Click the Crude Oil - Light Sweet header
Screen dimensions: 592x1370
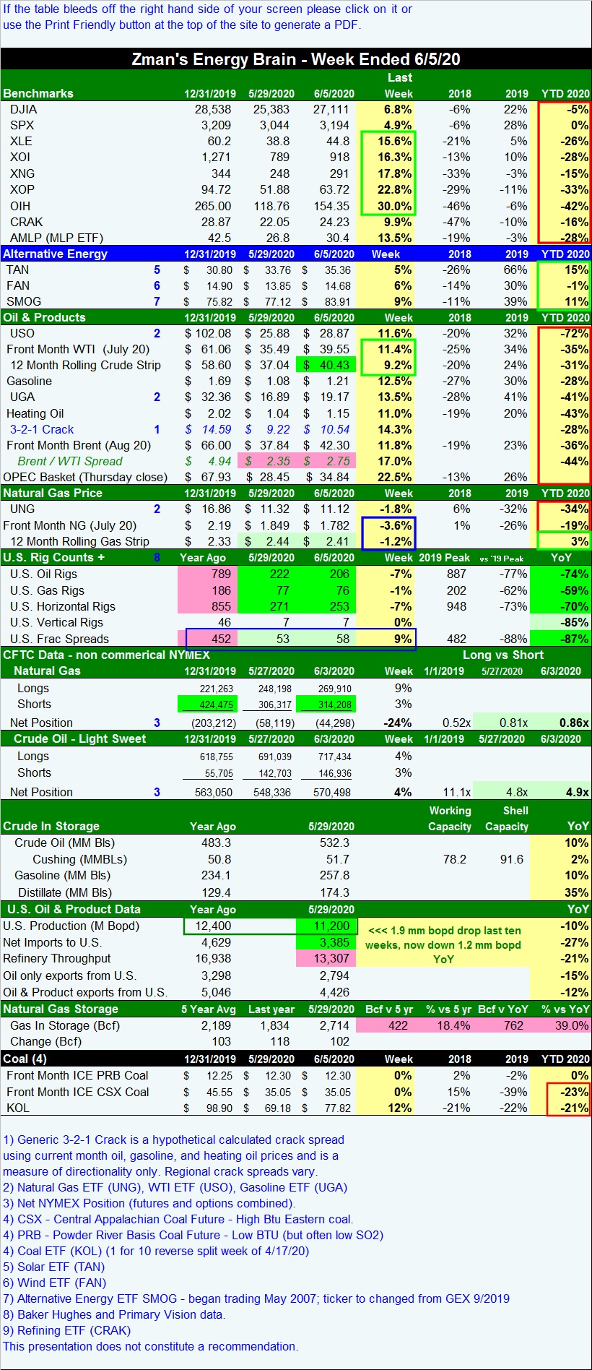pyautogui.click(x=80, y=738)
